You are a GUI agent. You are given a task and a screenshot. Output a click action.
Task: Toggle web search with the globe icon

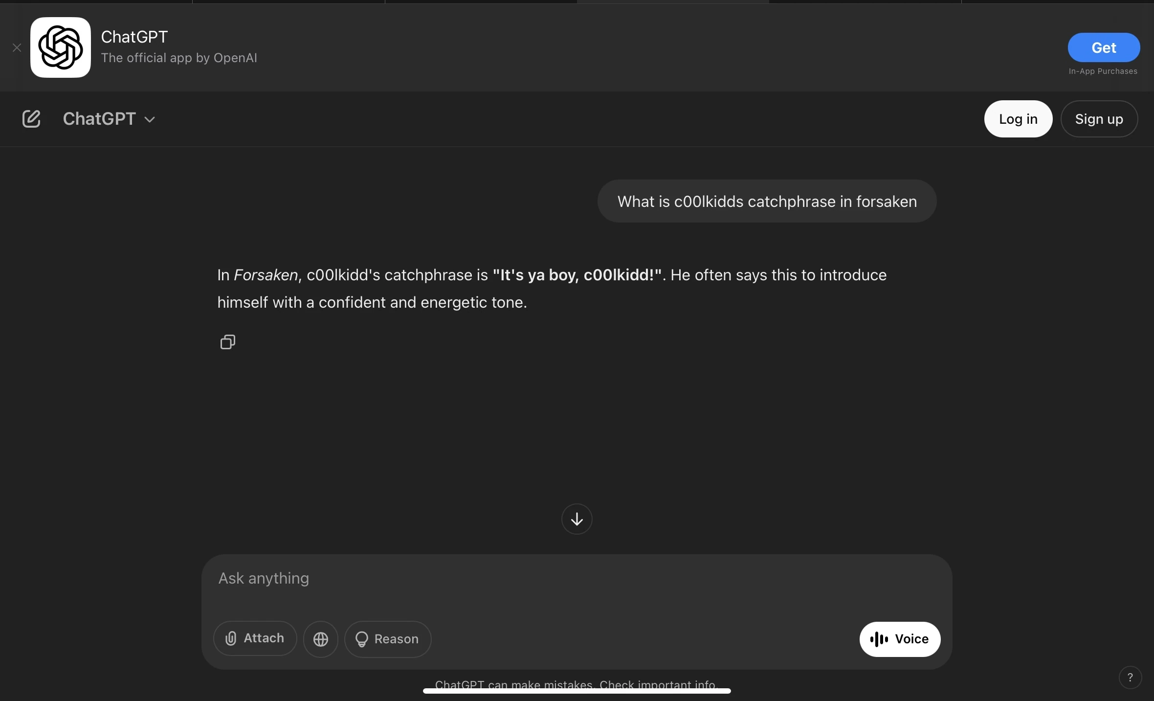pos(321,638)
